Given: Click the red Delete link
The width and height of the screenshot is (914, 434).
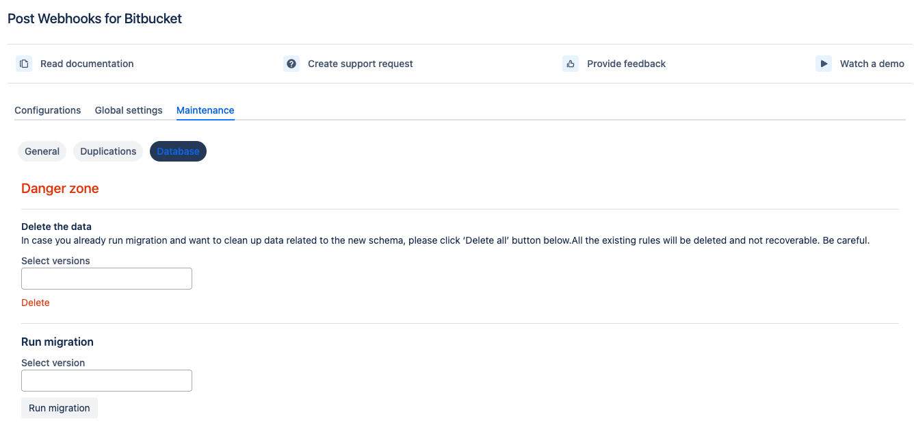Looking at the screenshot, I should tap(36, 303).
